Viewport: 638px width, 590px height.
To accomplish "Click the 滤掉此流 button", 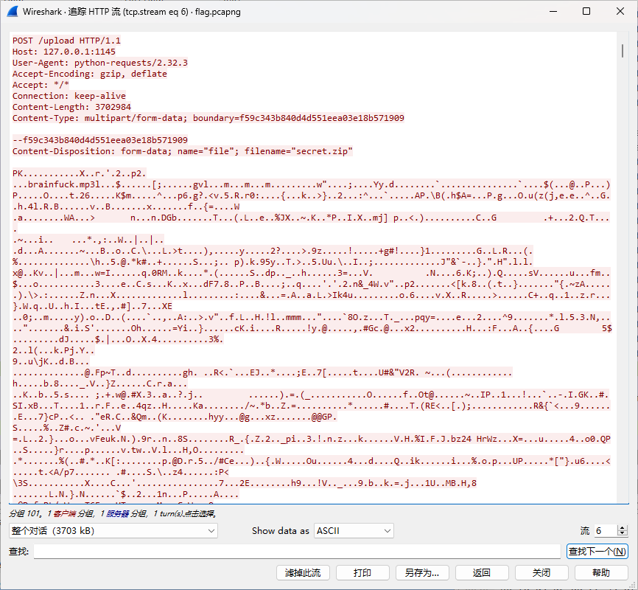I will (302, 572).
